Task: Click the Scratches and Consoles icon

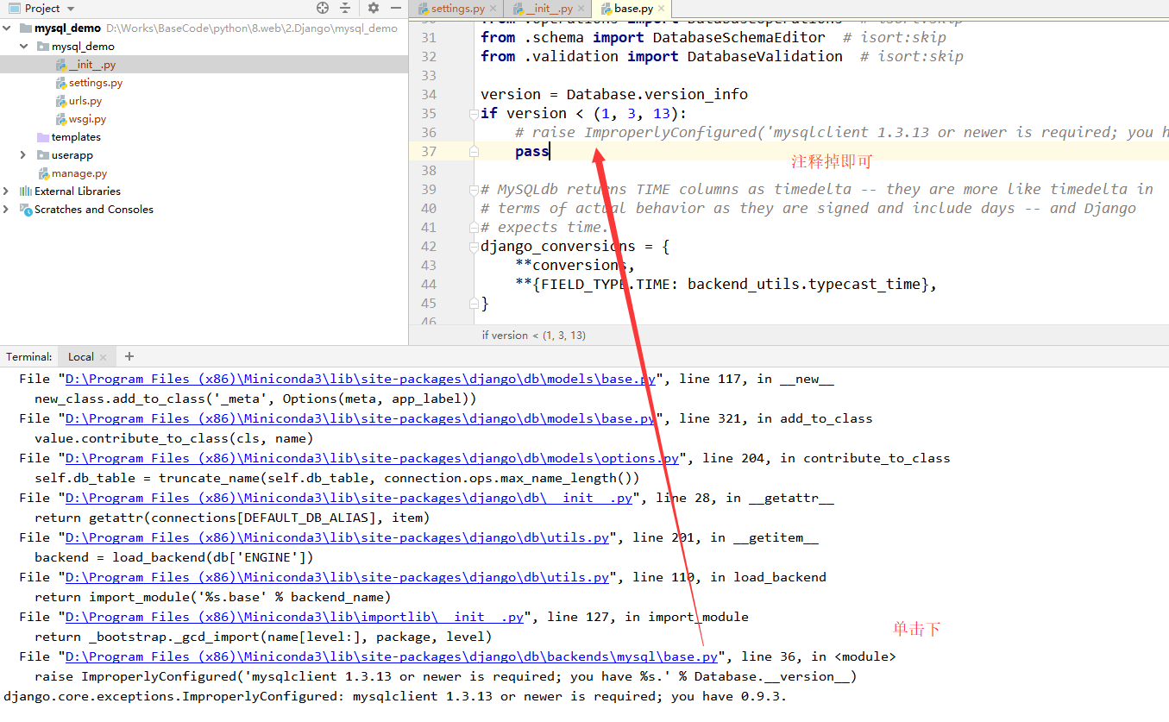Action: [x=26, y=210]
